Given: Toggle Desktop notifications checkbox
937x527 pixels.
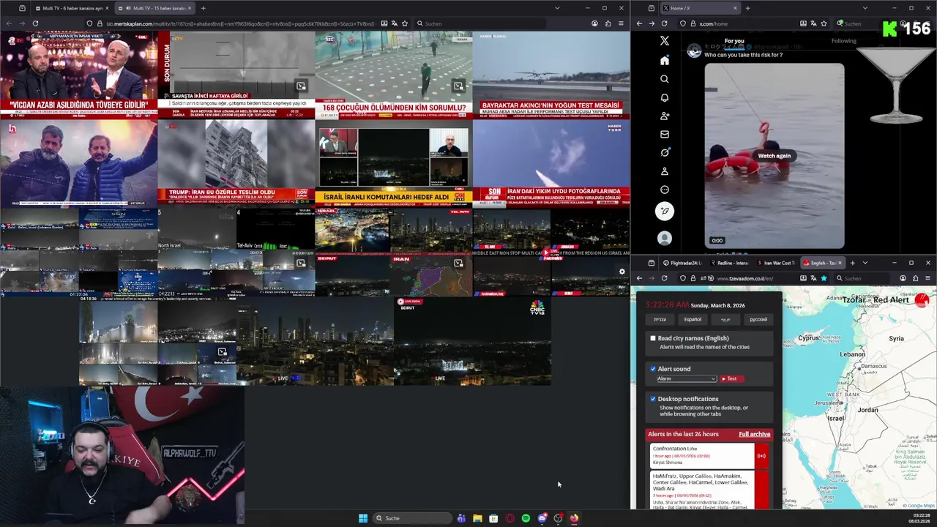Looking at the screenshot, I should [x=653, y=399].
